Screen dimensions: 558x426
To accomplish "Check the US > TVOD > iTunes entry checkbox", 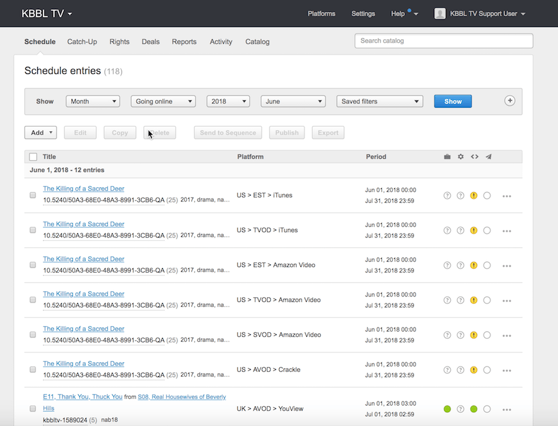I will click(x=33, y=230).
